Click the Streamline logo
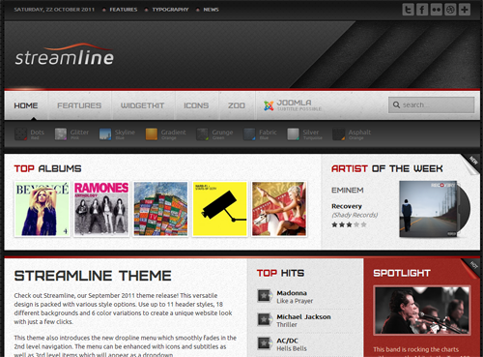483x357 pixels. [x=65, y=54]
